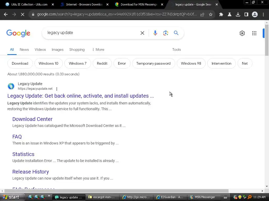Start voice search with microphone

(155, 33)
